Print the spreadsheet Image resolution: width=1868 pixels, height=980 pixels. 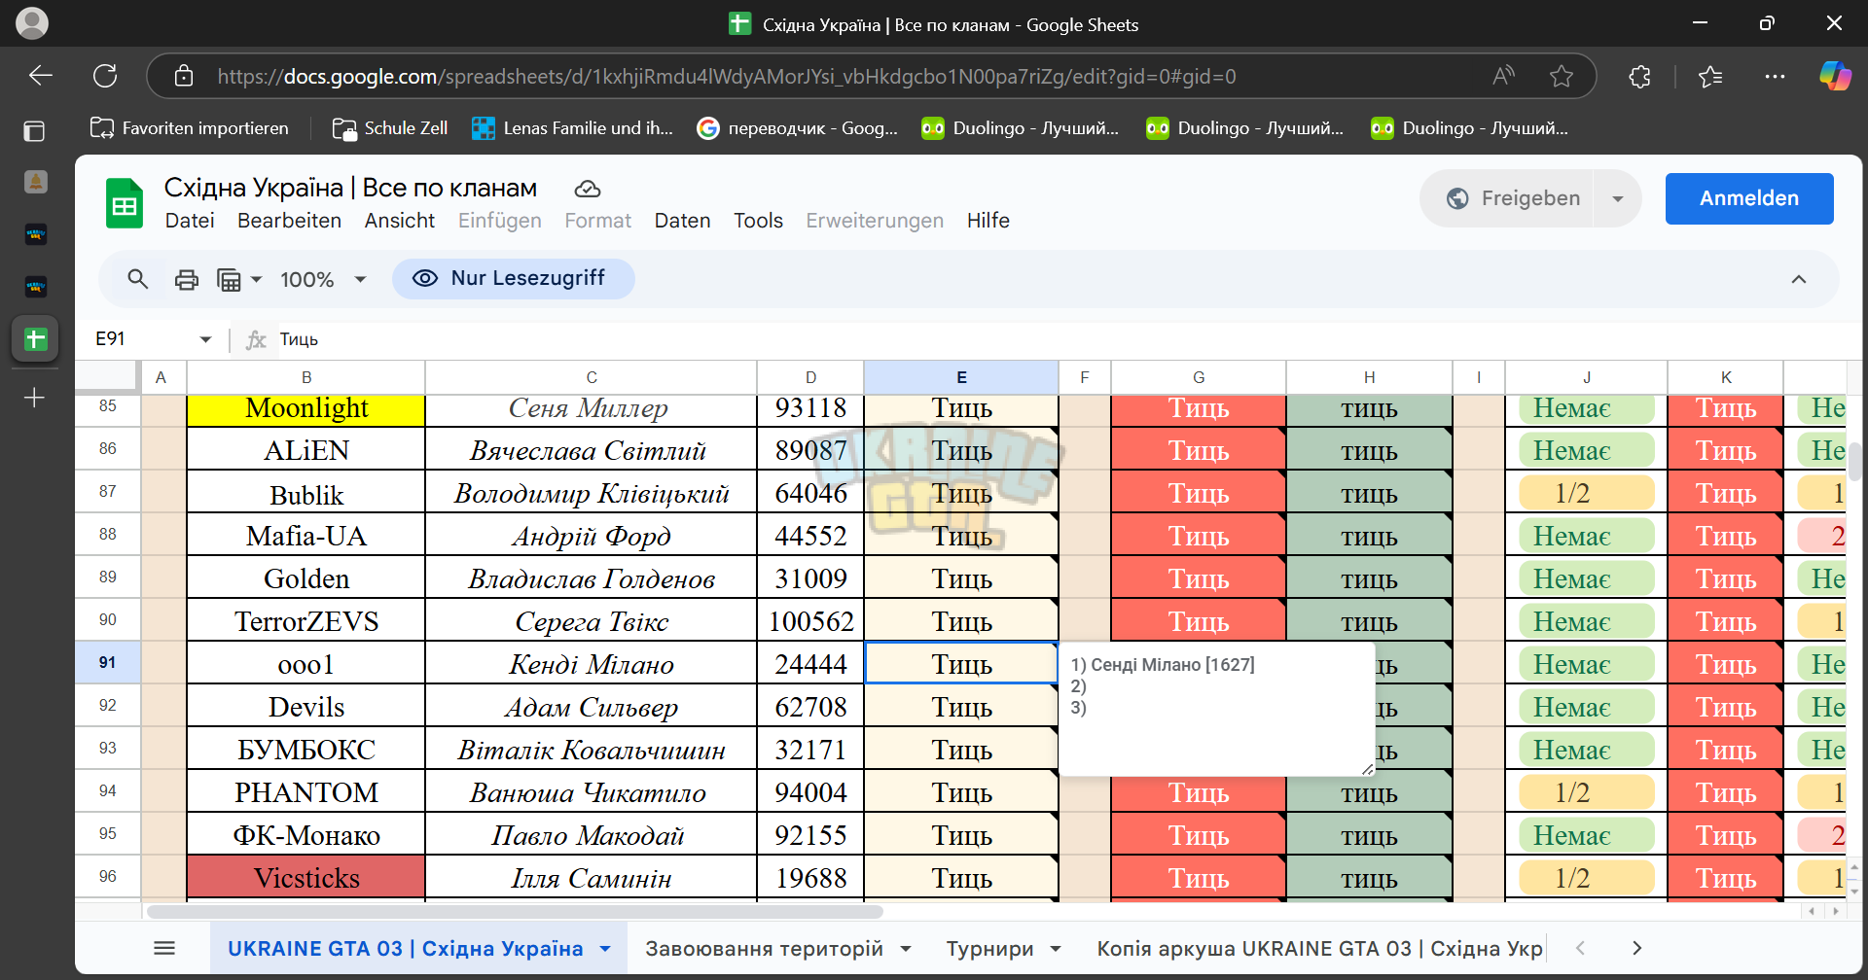click(186, 280)
